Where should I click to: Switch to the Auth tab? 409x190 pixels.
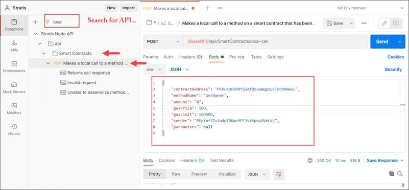click(168, 57)
